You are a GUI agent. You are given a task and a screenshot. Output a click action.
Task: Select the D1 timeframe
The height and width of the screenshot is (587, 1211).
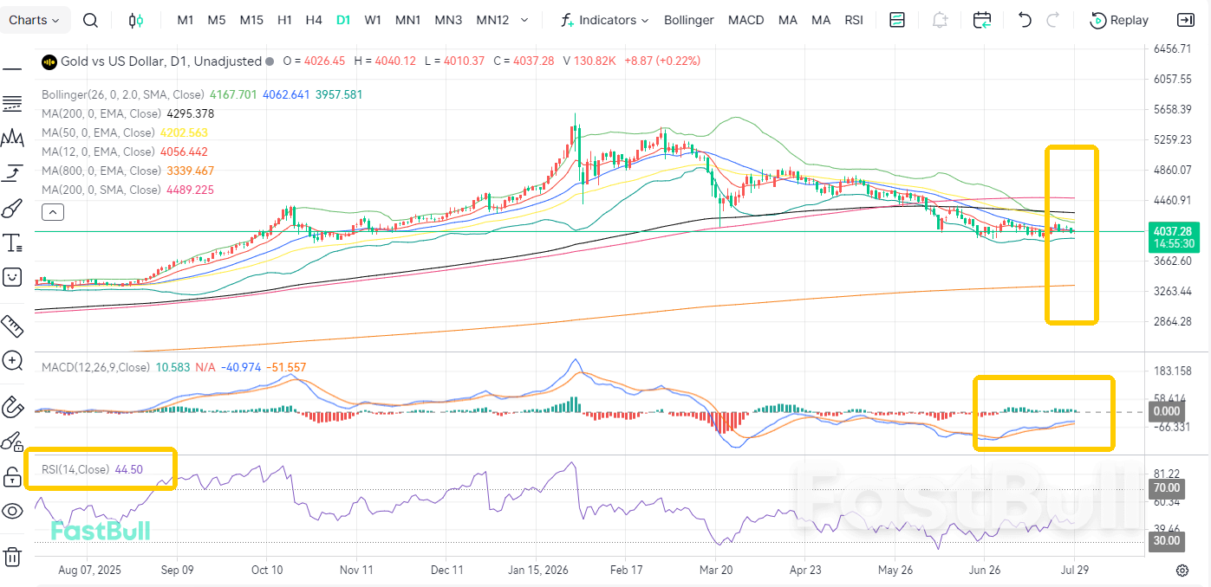pyautogui.click(x=343, y=20)
